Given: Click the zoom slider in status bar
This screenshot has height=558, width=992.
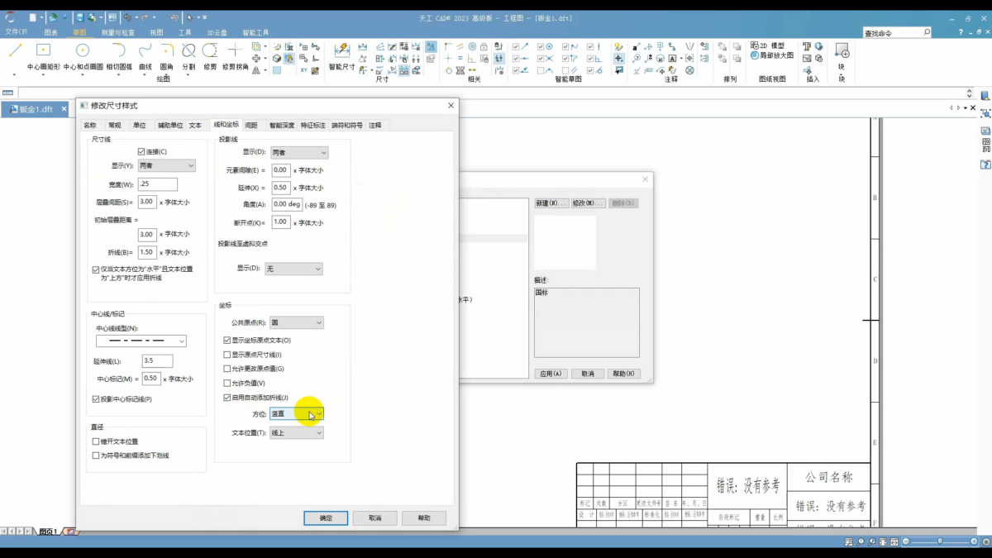Looking at the screenshot, I should 940,541.
